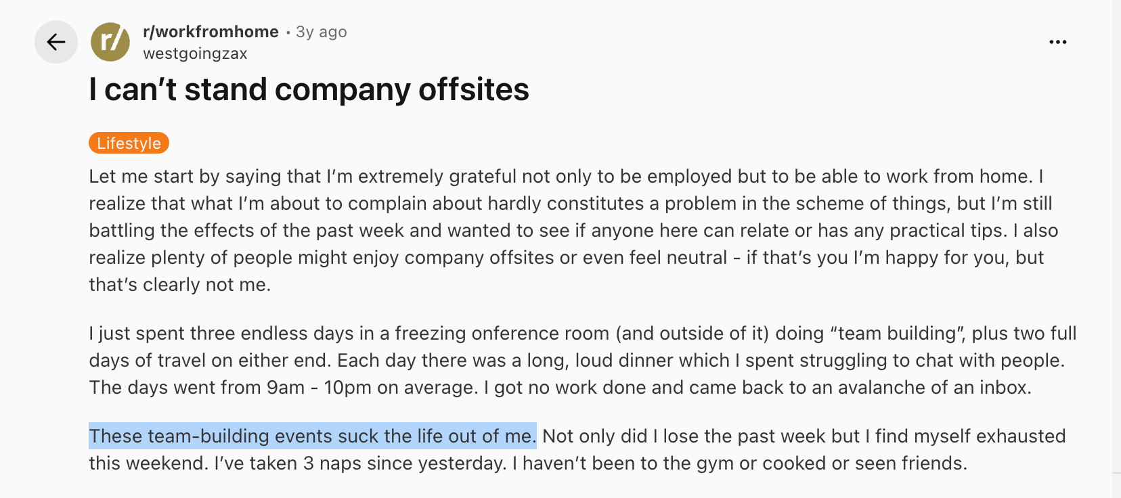The image size is (1121, 498).
Task: Click the '9am - 10pm' time range text
Action: coord(319,387)
